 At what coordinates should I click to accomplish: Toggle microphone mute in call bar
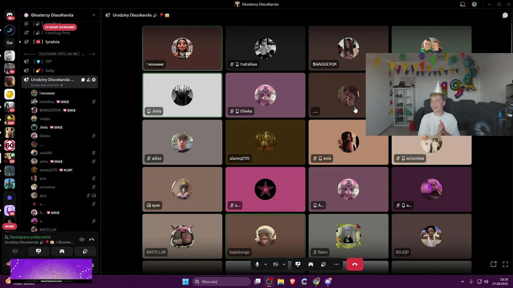257,264
